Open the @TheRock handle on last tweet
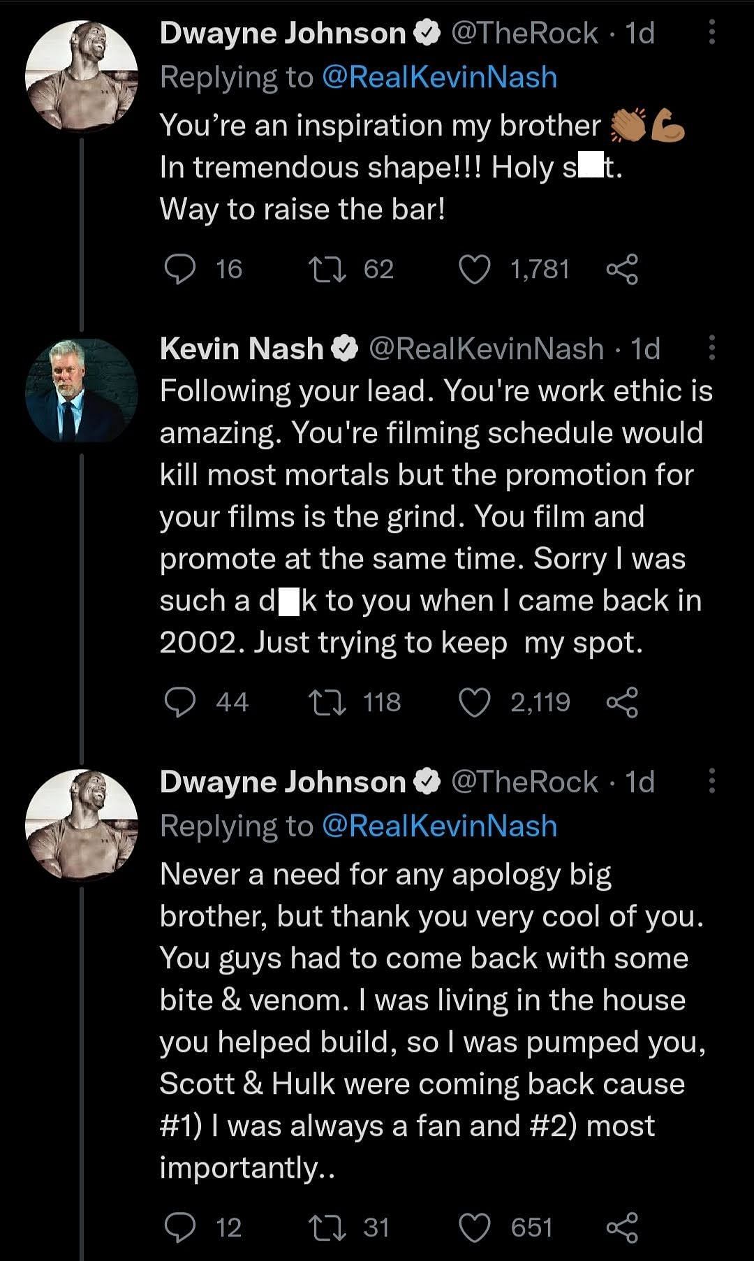 524,782
